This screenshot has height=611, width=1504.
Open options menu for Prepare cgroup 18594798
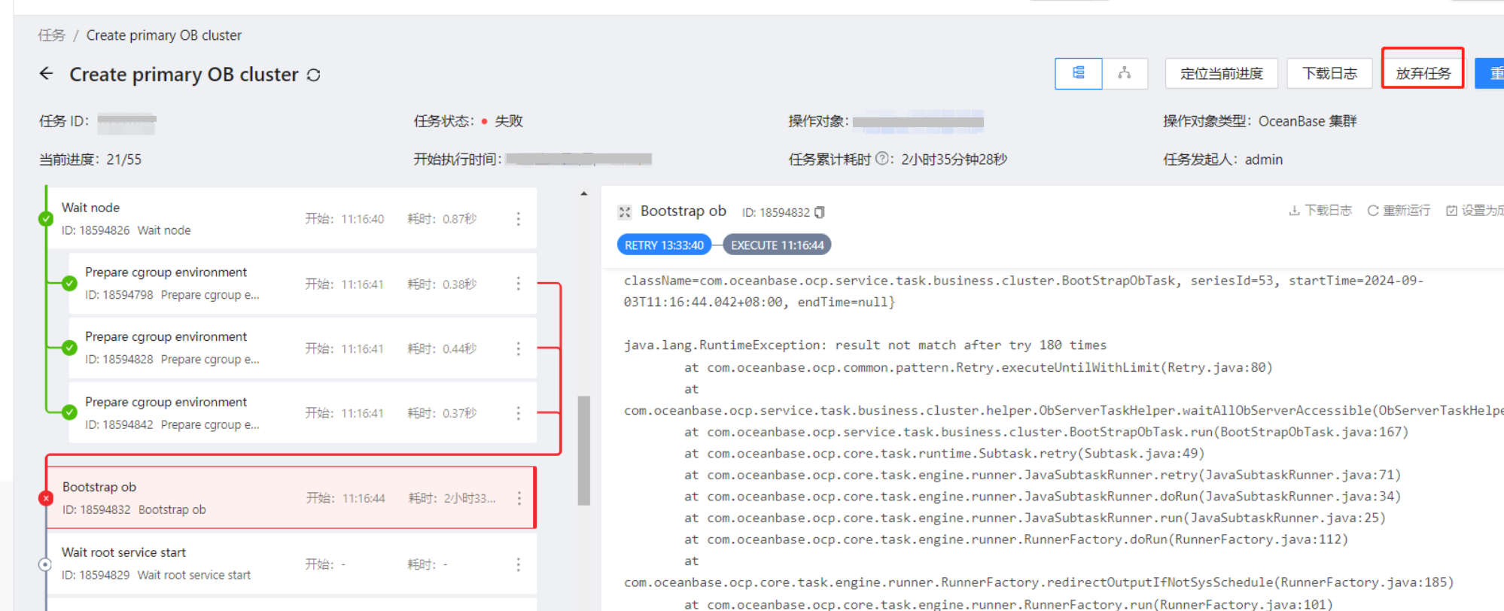click(519, 284)
